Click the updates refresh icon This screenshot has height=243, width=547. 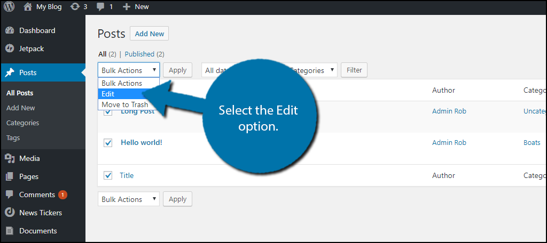[x=75, y=6]
